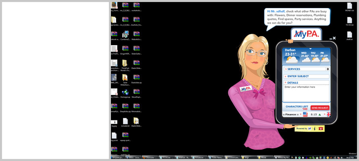359x161 pixels.
Task: Switch to include.txt taskbar window
Action: point(200,157)
